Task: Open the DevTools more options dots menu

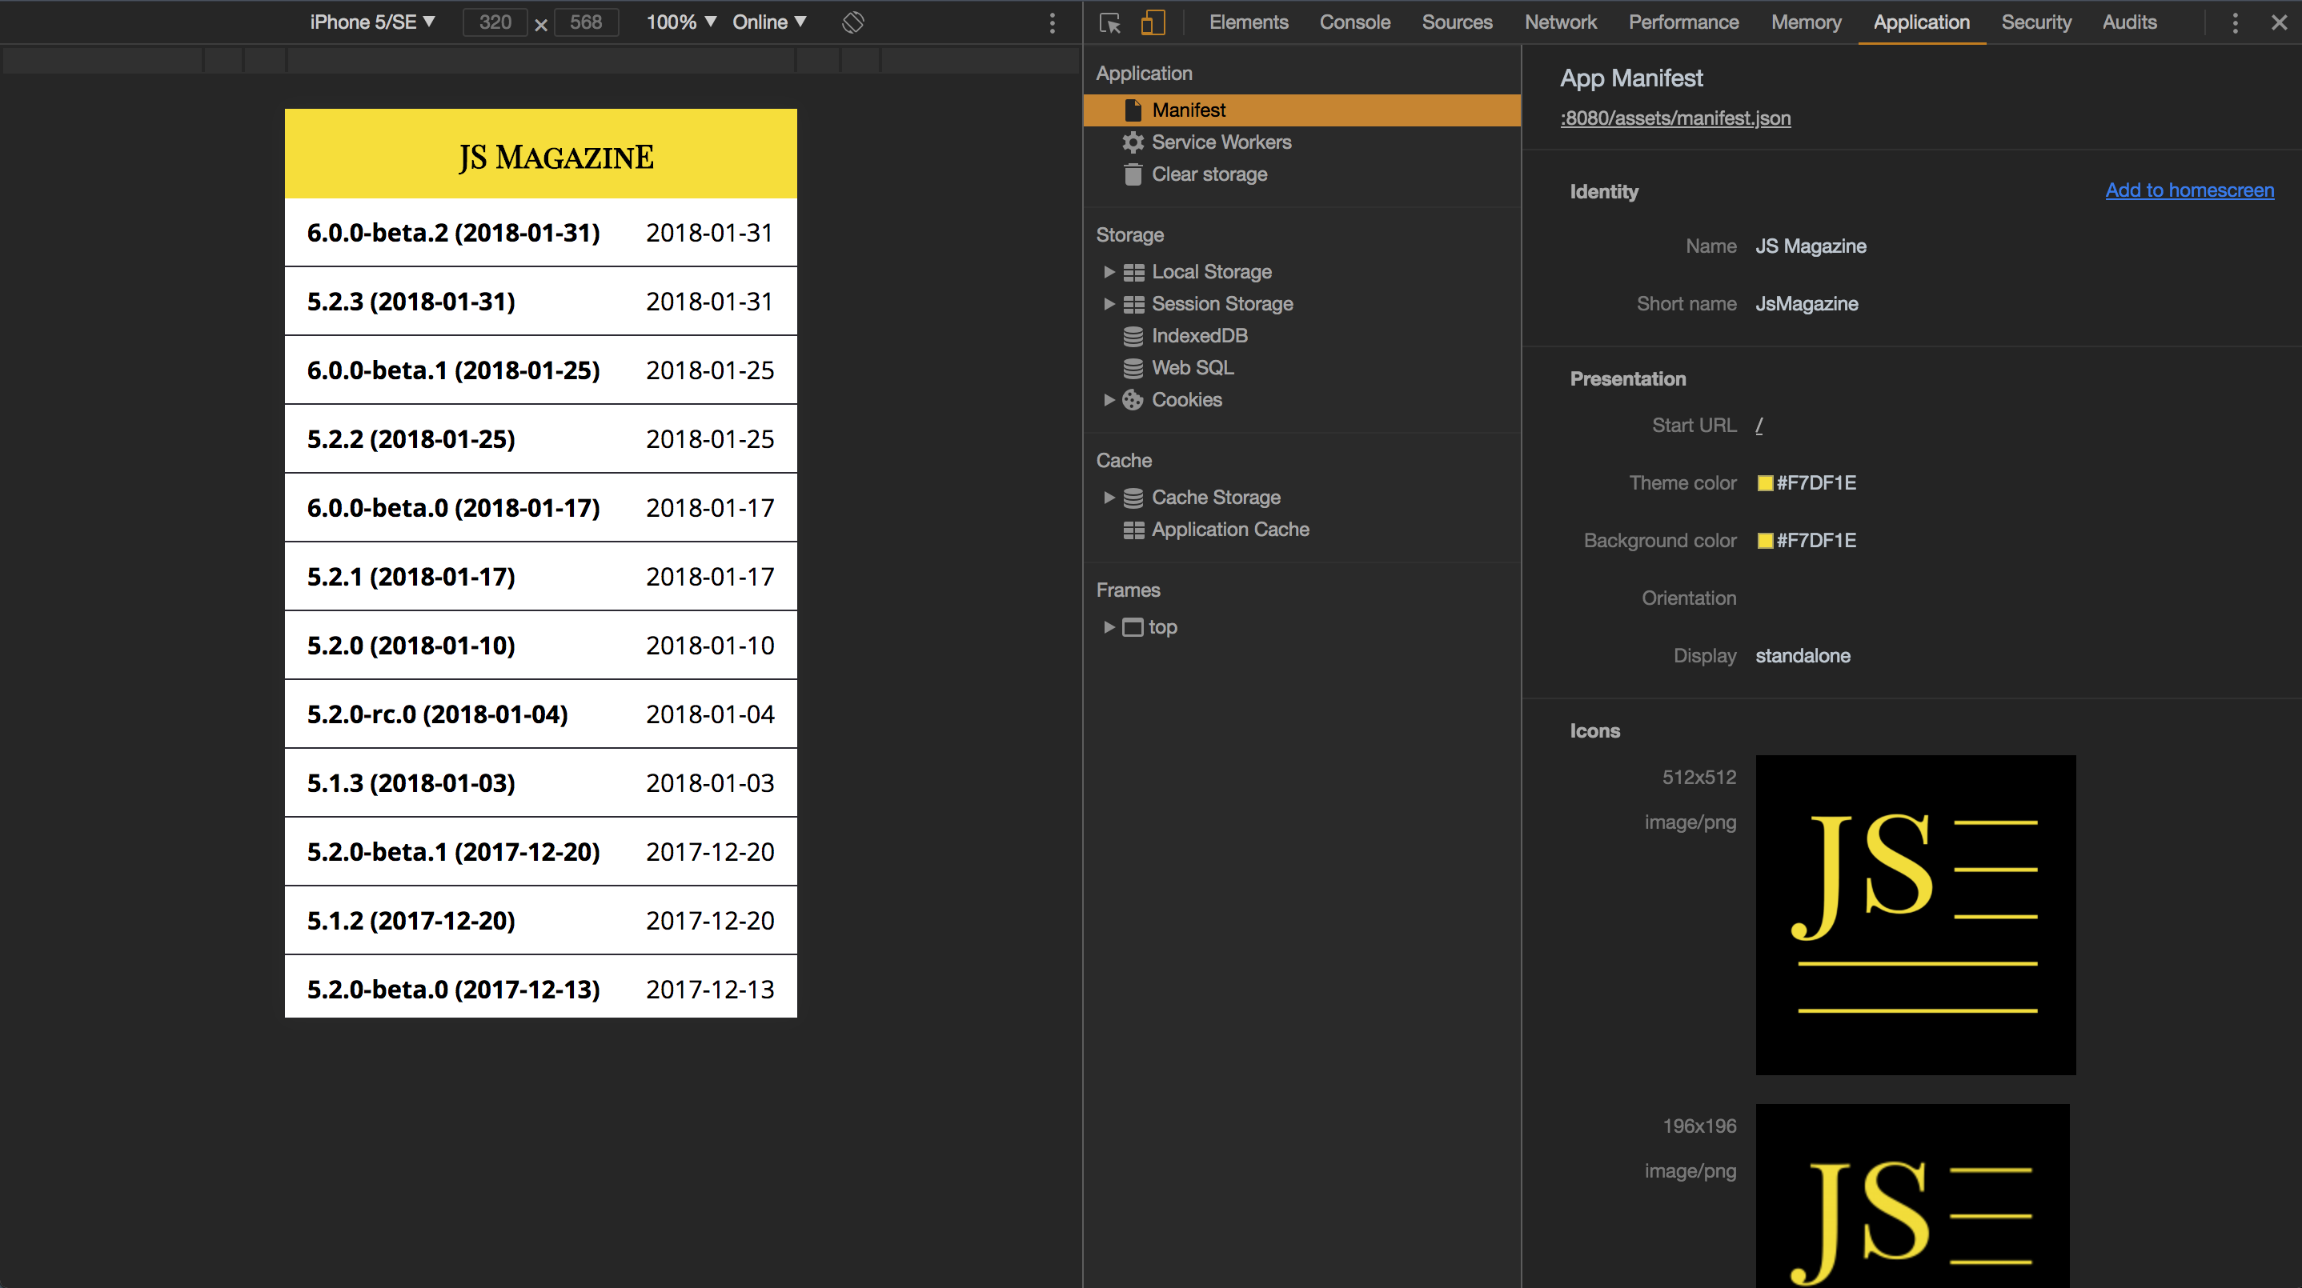Action: tap(2234, 22)
